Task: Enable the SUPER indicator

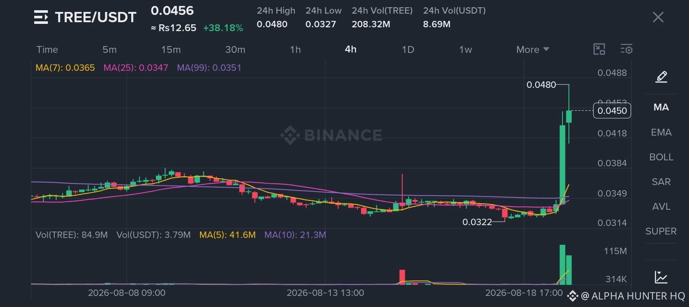Action: tap(661, 231)
